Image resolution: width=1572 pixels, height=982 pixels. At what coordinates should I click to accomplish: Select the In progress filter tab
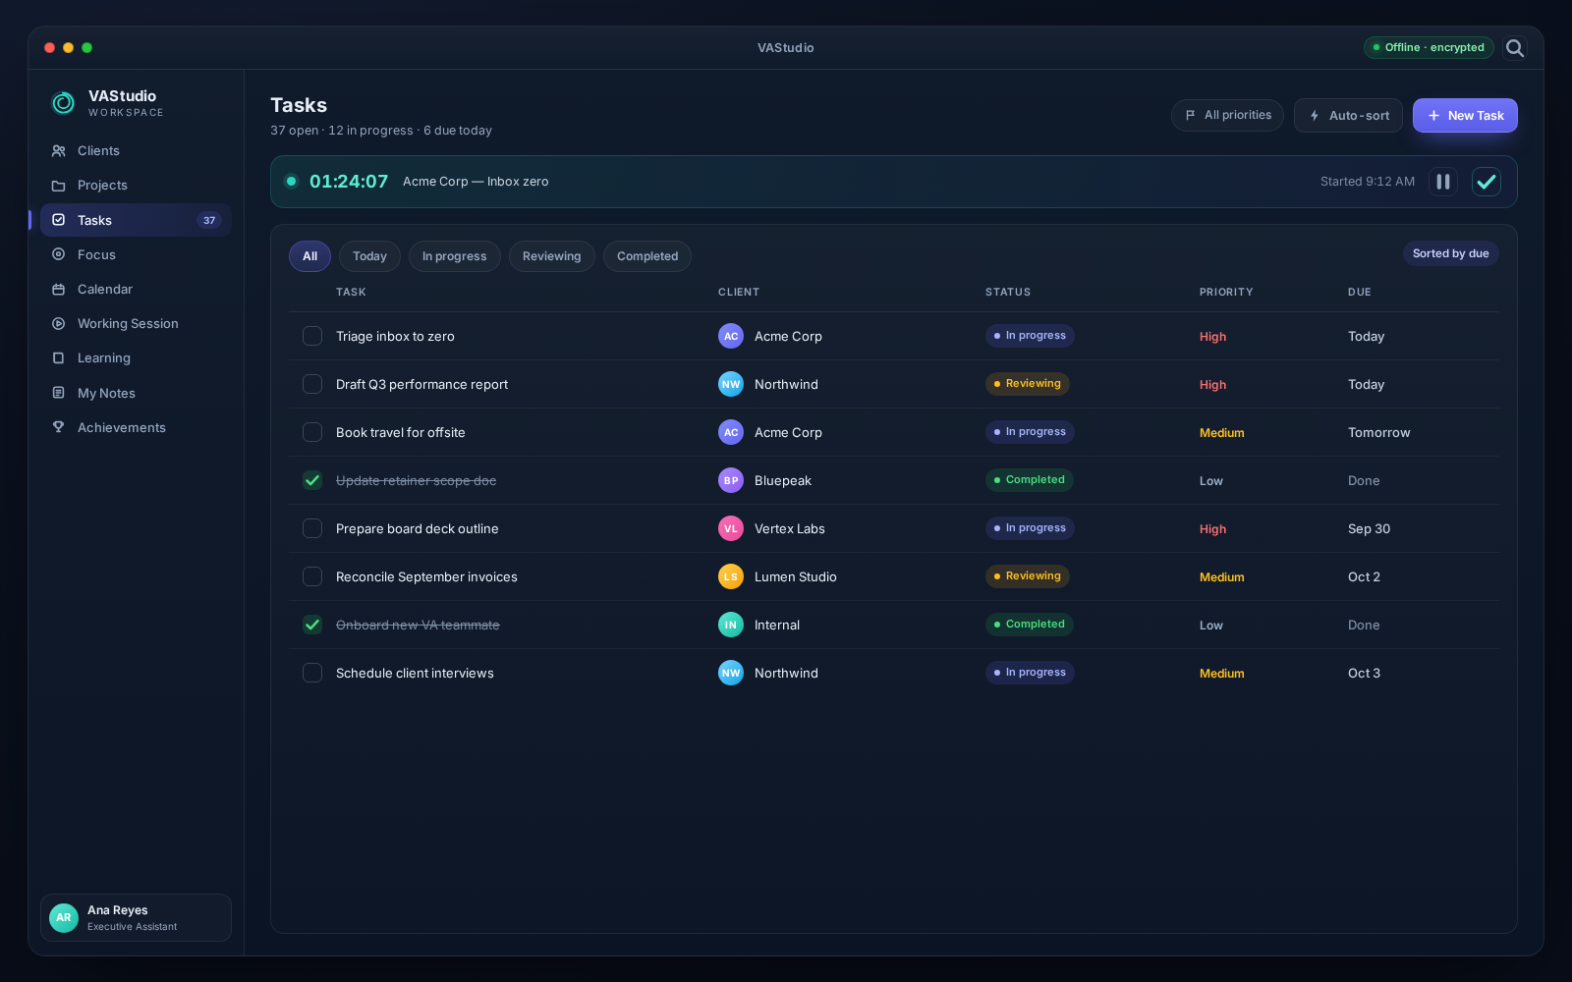click(x=454, y=256)
